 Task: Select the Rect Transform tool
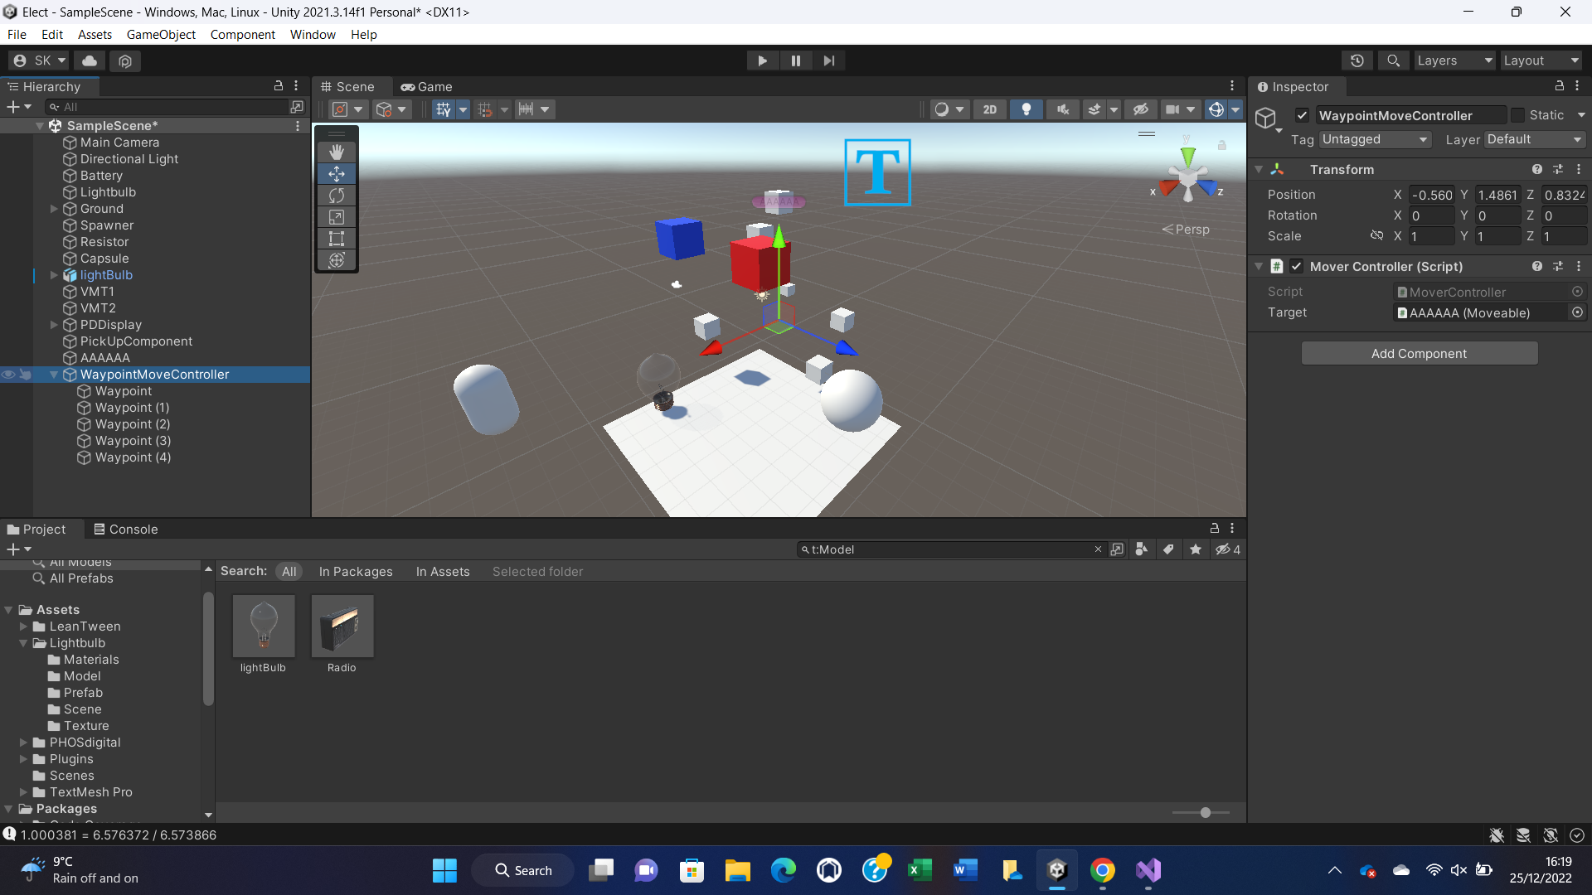[x=337, y=238]
